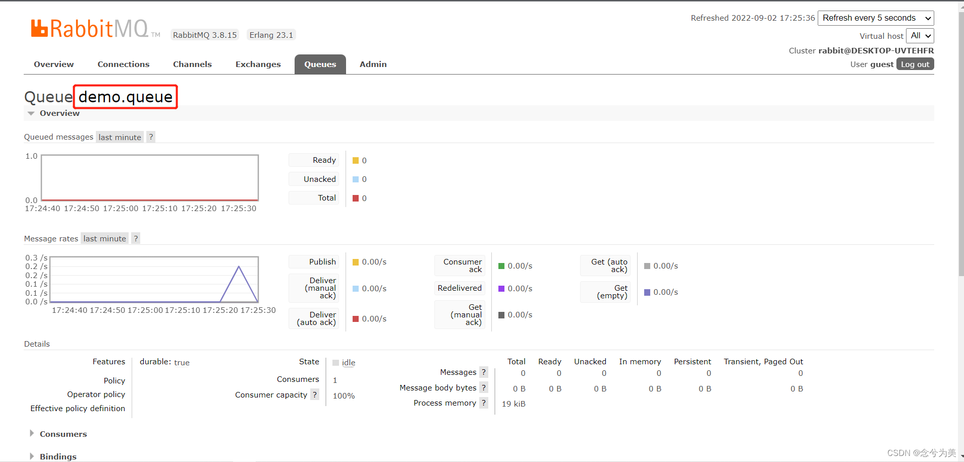This screenshot has width=964, height=462.
Task: Click the purple Redelivered swatch
Action: tap(501, 289)
